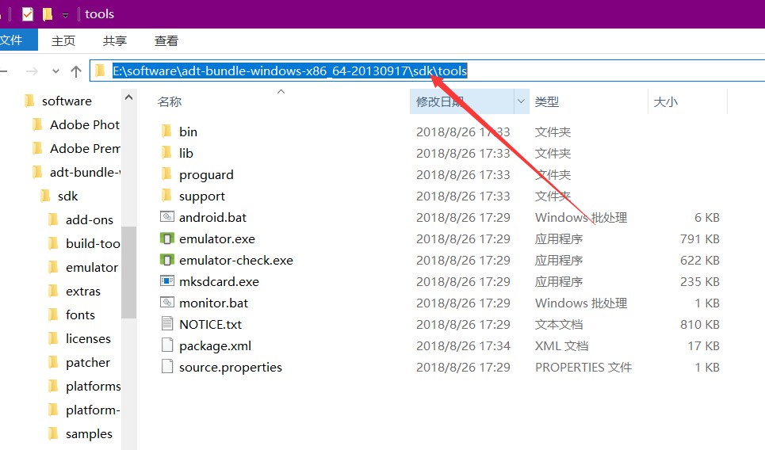Sort by 大小 column header

click(x=665, y=102)
